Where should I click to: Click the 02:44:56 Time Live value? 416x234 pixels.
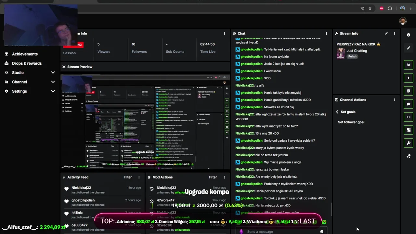[207, 44]
